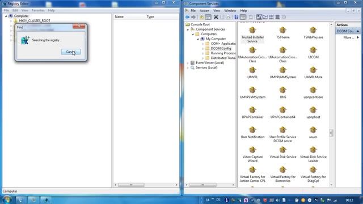Click the DCOM list vertical scrollbar thumb
This screenshot has height=204, width=363.
click(331, 133)
